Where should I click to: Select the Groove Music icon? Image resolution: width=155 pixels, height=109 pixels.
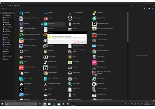coord(70,73)
